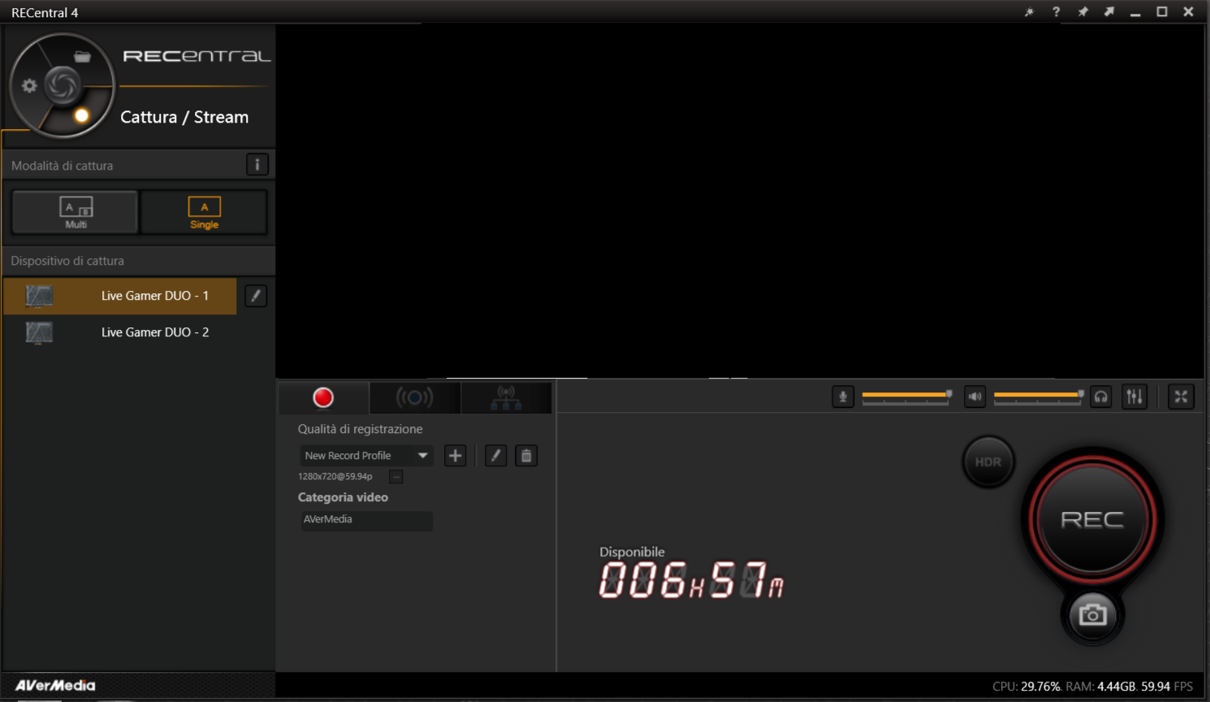Click the 'Cattura / Stream' heading
Image resolution: width=1210 pixels, height=702 pixels.
[x=184, y=117]
